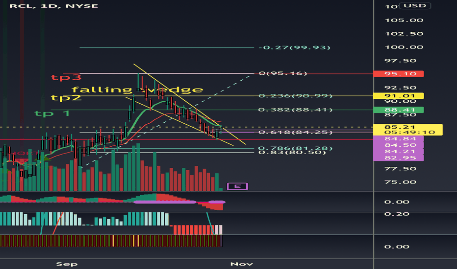This screenshot has height=269, width=457.
Task: Click the 100.00 price axis label
Action: 404,47
